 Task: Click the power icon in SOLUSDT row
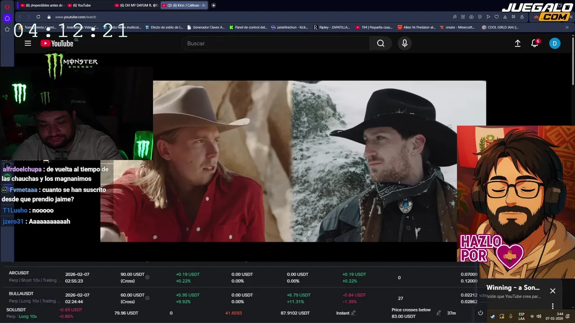tap(480, 313)
